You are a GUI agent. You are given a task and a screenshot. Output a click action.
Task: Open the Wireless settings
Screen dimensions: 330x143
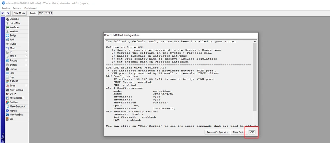click(x=14, y=31)
